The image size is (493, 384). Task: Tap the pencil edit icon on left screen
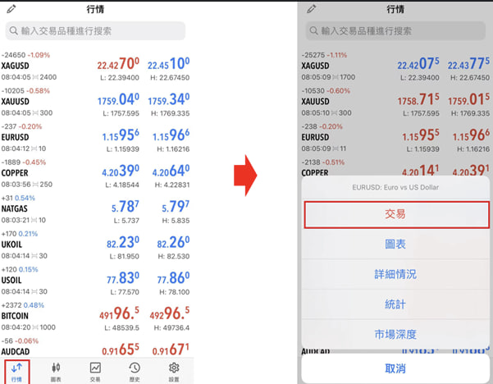(11, 9)
